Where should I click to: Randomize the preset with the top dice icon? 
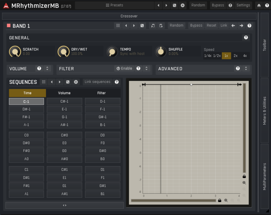[x=174, y=5]
